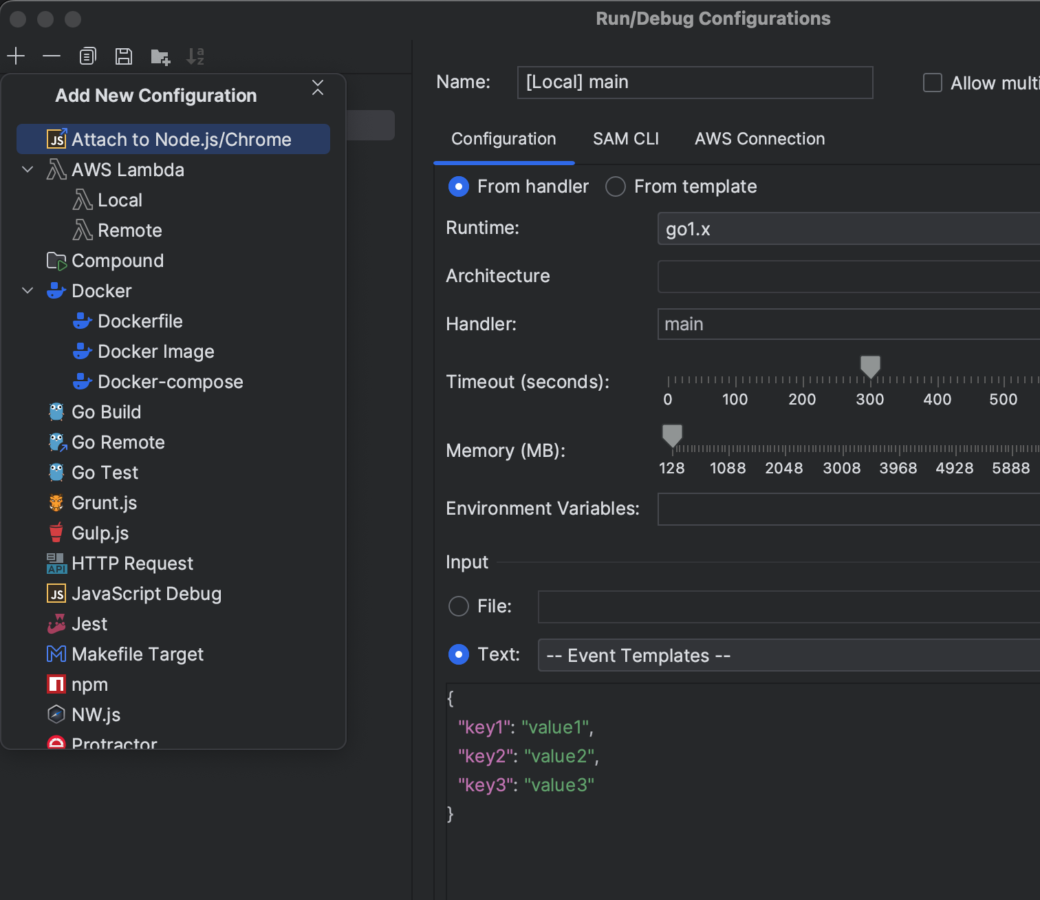Select the From handler radio button

tap(459, 186)
